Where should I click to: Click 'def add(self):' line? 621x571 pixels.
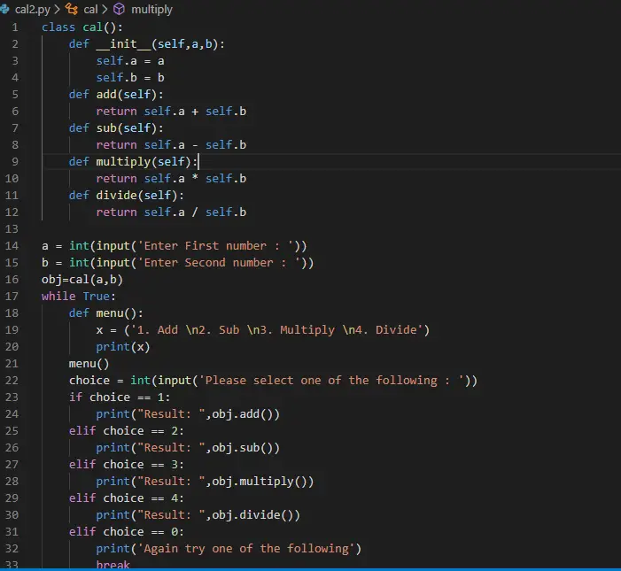point(116,95)
